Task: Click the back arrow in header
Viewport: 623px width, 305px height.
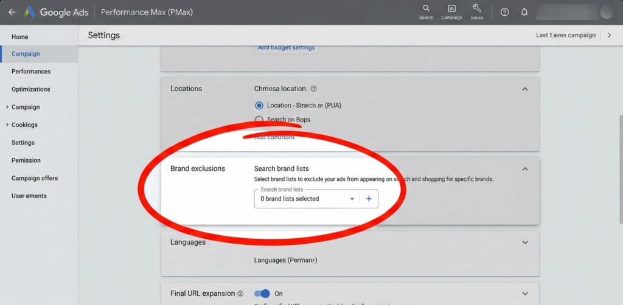Action: pyautogui.click(x=12, y=12)
